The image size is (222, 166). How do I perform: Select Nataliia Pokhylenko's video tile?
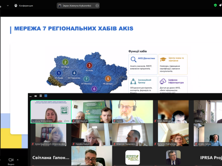click(x=173, y=135)
